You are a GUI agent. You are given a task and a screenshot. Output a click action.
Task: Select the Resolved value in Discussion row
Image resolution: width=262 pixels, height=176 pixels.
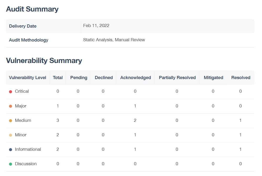240,164
